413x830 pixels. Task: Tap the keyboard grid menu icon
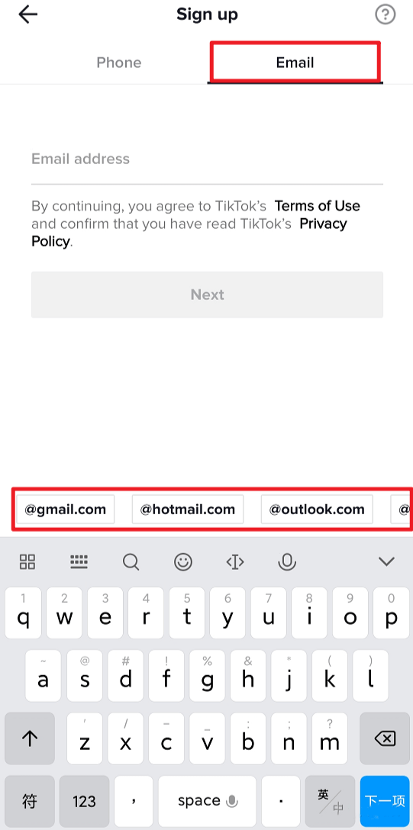tap(27, 561)
